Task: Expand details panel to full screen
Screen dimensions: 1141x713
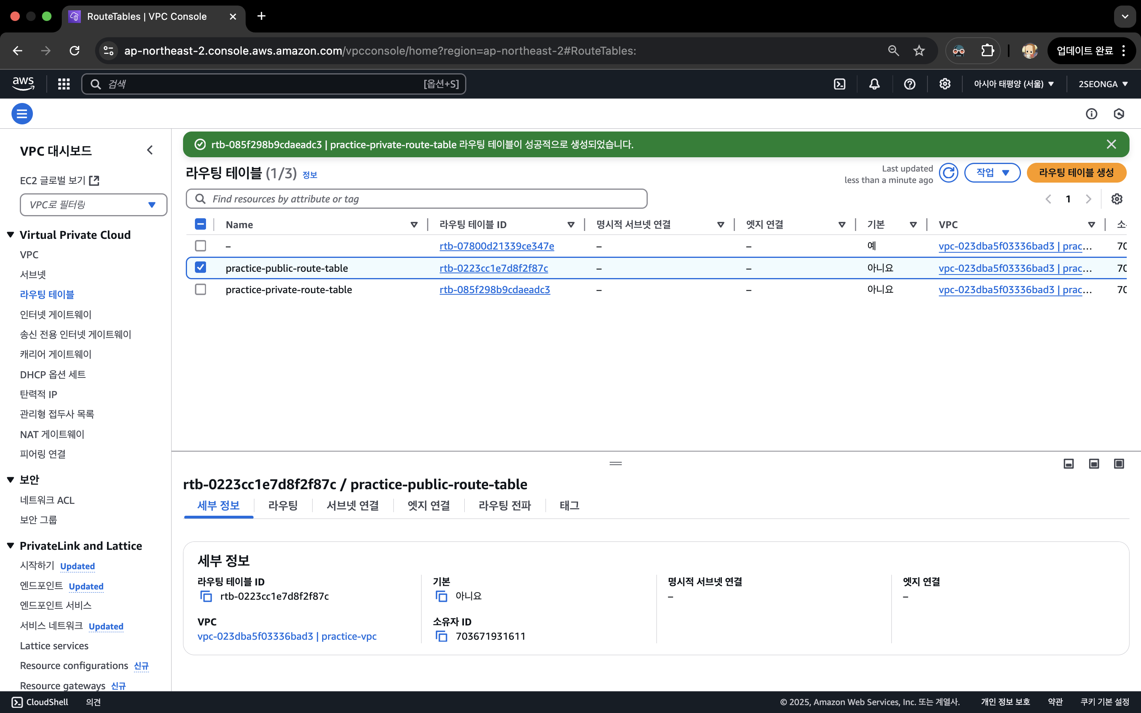Action: (1118, 464)
